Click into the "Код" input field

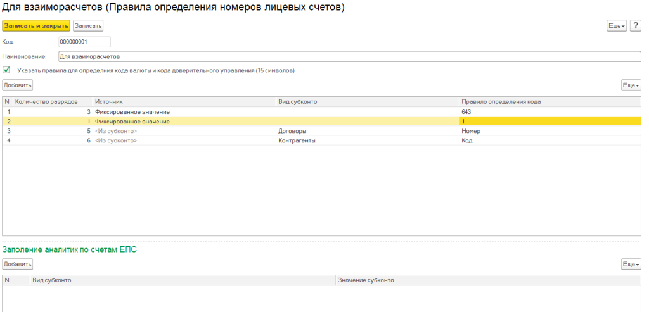click(x=84, y=42)
